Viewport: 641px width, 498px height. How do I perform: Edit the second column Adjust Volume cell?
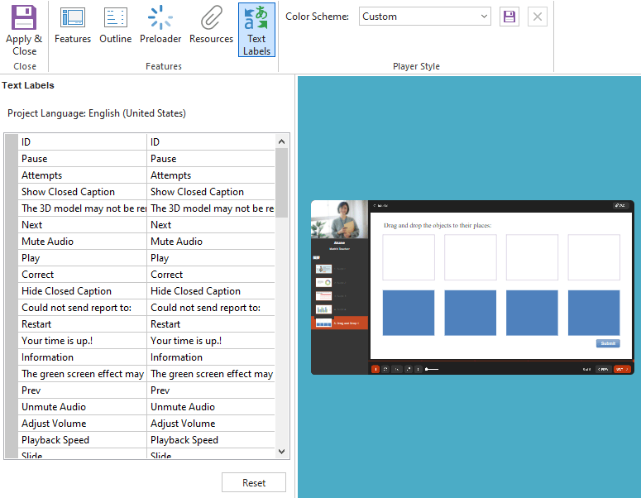[211, 424]
